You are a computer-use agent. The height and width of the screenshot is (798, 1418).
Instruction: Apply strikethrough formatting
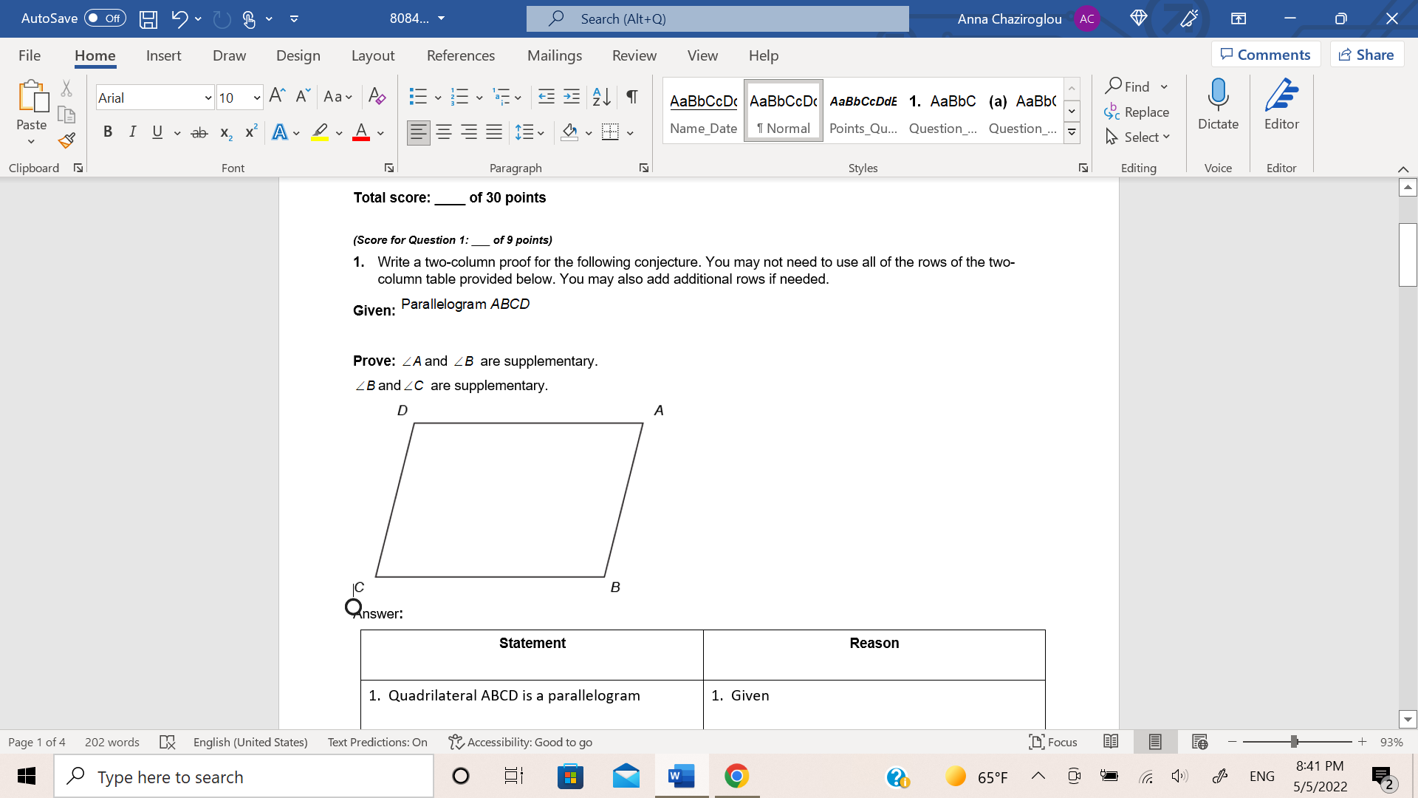(199, 132)
